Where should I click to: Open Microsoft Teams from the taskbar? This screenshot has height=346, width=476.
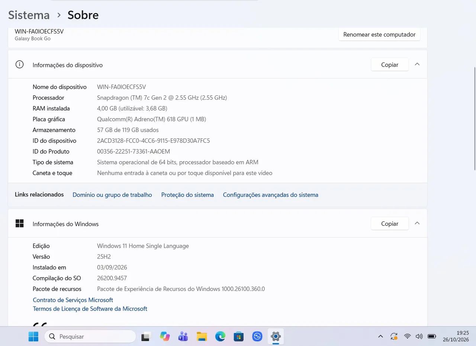pos(183,337)
